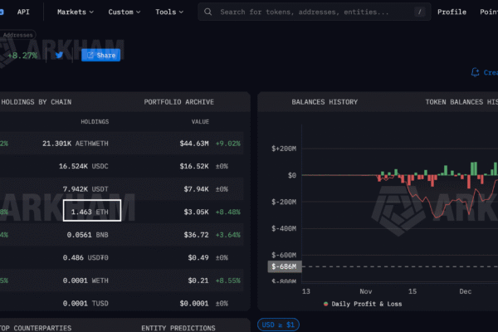Click the bell icon beside Create
This screenshot has height=332, width=498.
(475, 72)
